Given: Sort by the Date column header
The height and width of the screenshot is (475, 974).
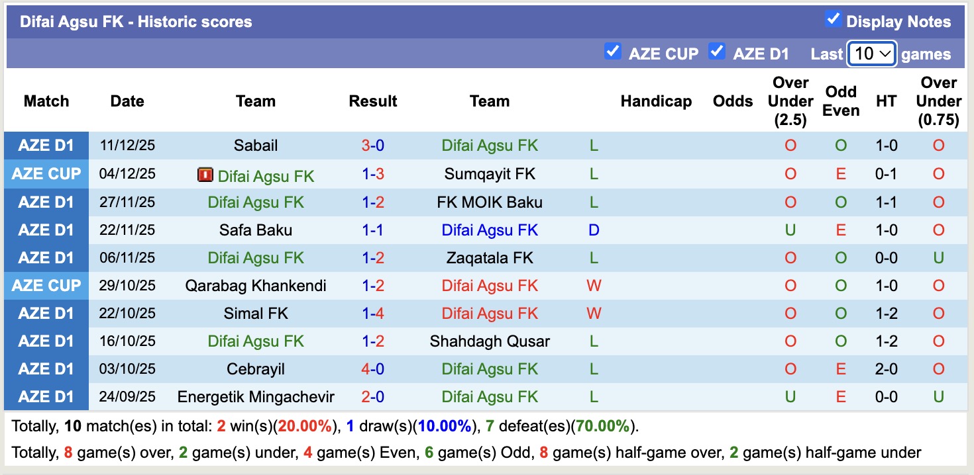Looking at the screenshot, I should click(127, 101).
